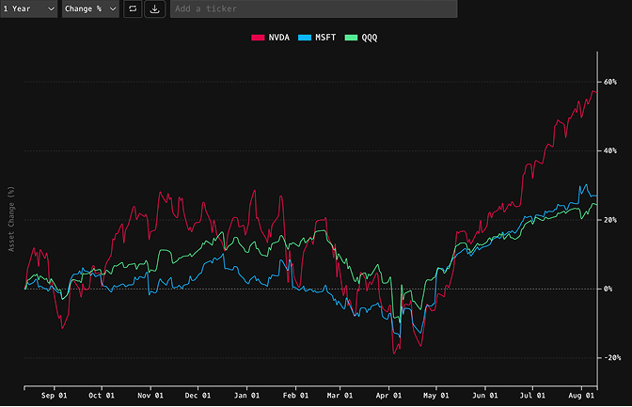Click the Asset Change (%) axis title
Viewport: 632px width, 407px height.
tap(11, 219)
